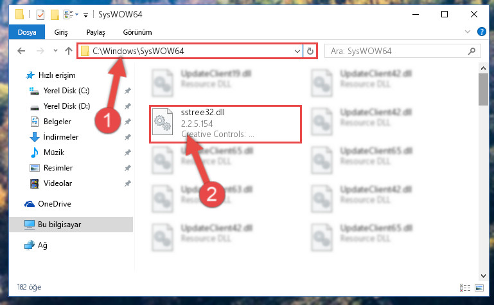Toggle the pin beside Belgeler
This screenshot has height=305, width=494.
point(128,122)
